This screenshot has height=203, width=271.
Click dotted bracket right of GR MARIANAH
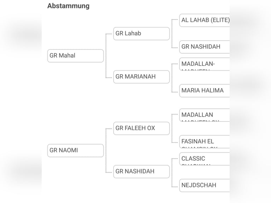(172, 77)
